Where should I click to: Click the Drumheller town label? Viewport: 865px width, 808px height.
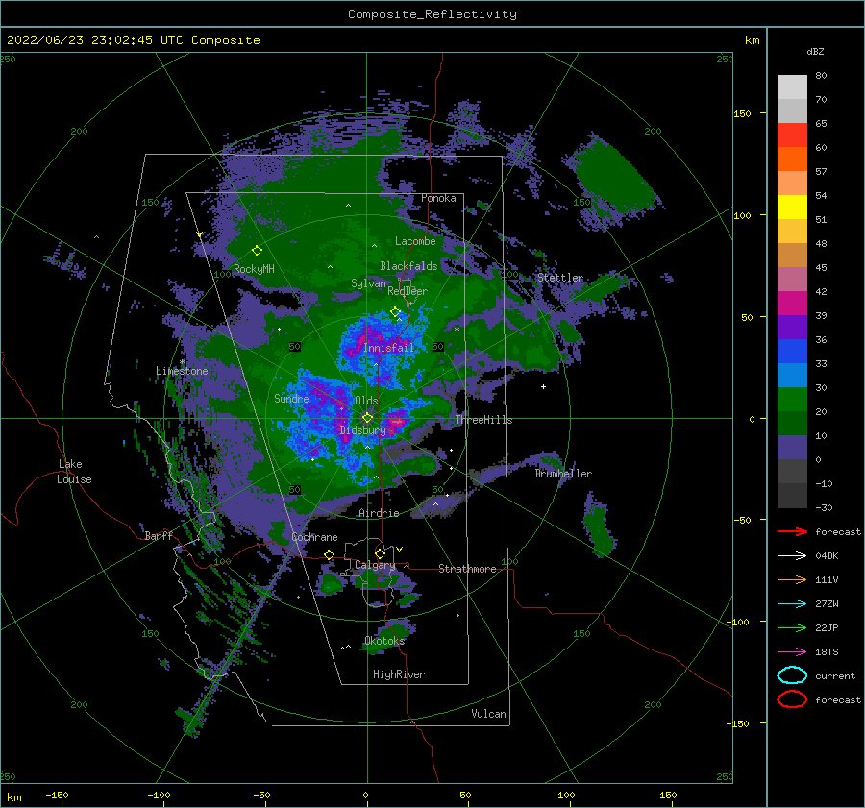[563, 474]
